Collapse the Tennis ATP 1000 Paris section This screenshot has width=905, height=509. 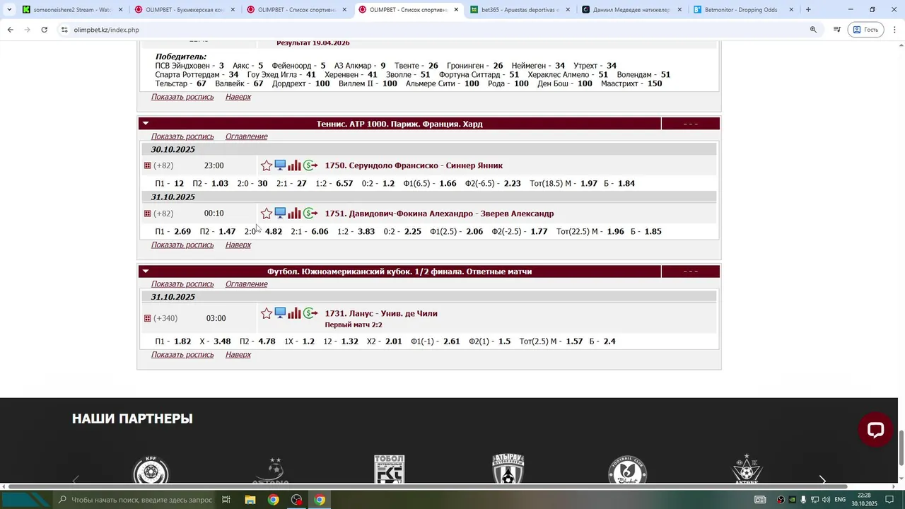coord(146,124)
